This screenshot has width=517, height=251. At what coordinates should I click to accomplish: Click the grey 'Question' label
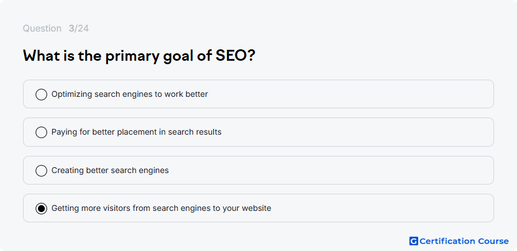(x=42, y=29)
